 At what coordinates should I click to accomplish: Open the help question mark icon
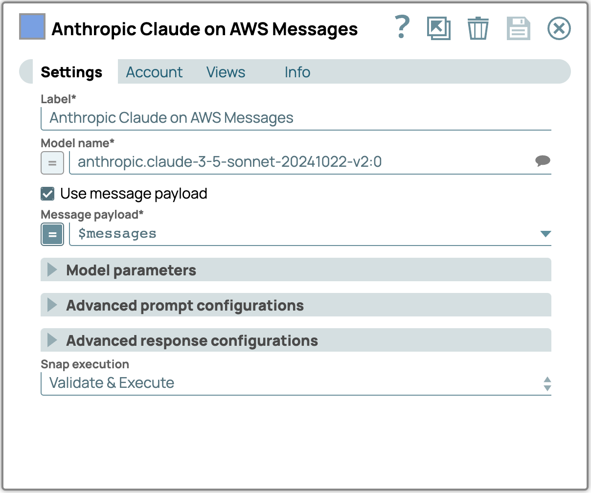(402, 28)
